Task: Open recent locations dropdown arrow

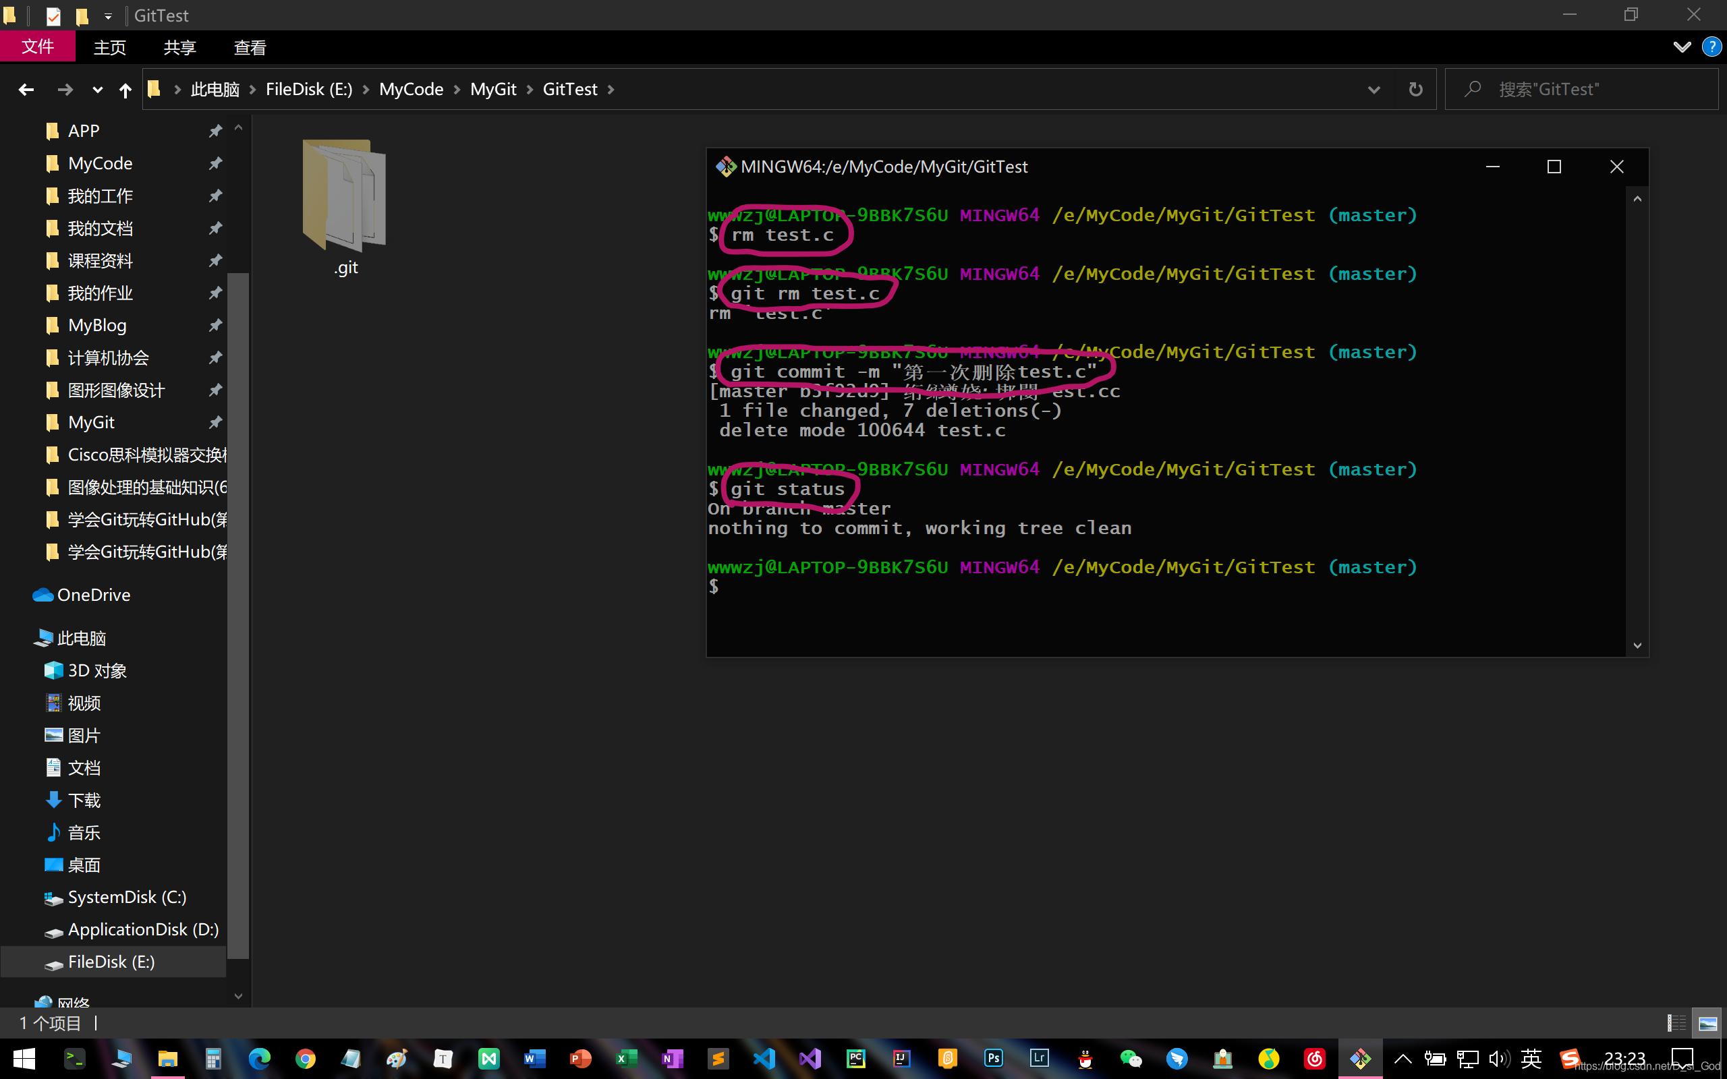Action: click(98, 89)
